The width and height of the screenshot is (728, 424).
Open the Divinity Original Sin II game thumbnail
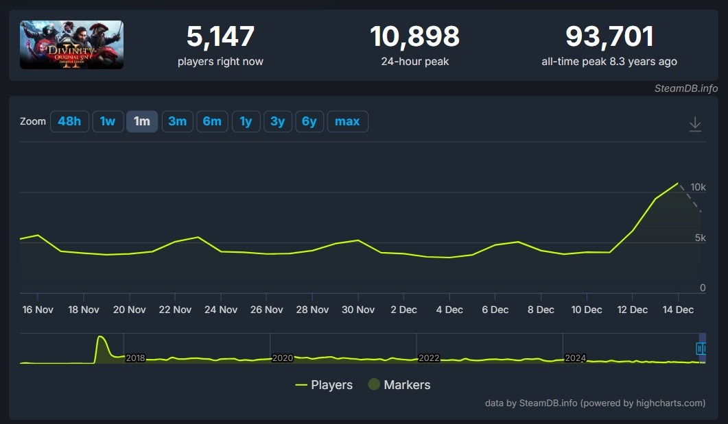pyautogui.click(x=71, y=45)
